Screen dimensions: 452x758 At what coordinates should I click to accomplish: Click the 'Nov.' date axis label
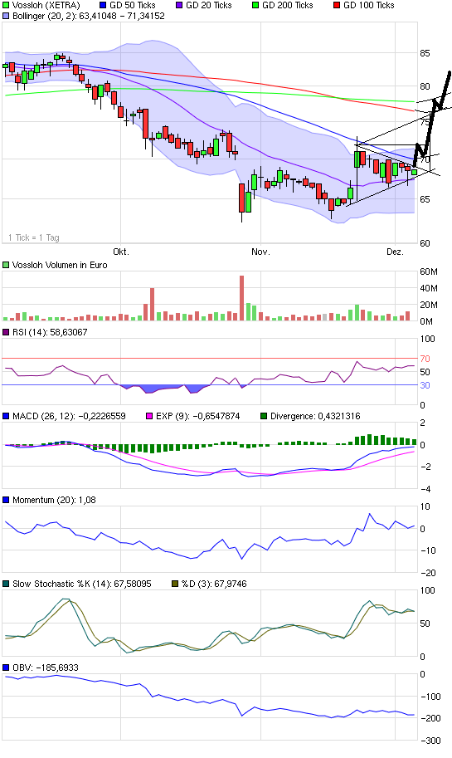260,252
